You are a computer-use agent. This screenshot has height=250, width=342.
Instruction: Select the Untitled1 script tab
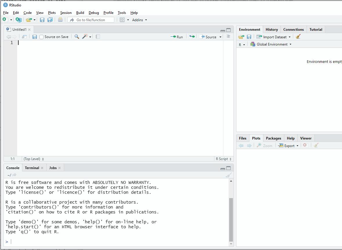pyautogui.click(x=19, y=30)
